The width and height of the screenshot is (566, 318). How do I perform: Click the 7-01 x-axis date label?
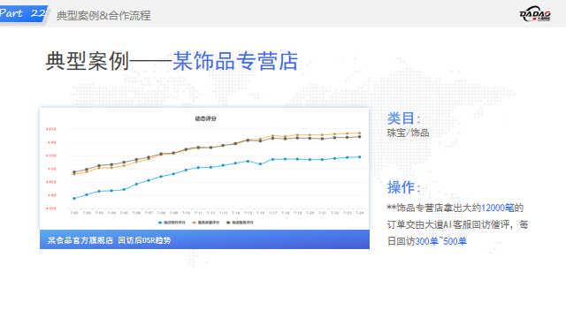[74, 213]
